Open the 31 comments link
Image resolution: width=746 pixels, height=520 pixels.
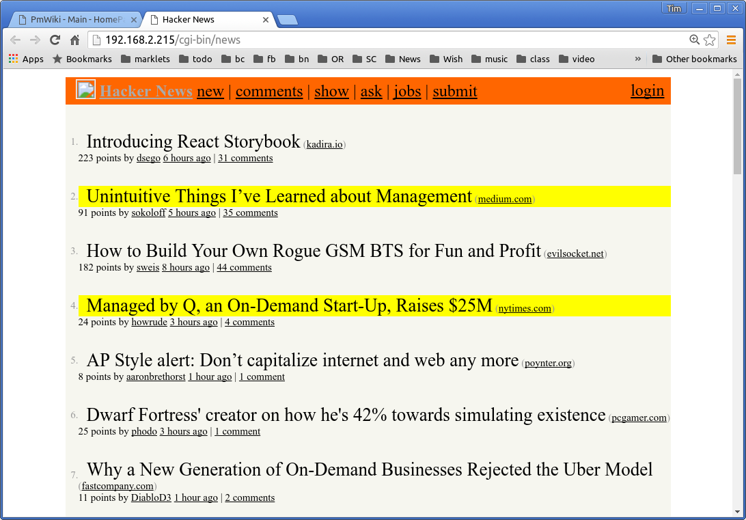245,158
